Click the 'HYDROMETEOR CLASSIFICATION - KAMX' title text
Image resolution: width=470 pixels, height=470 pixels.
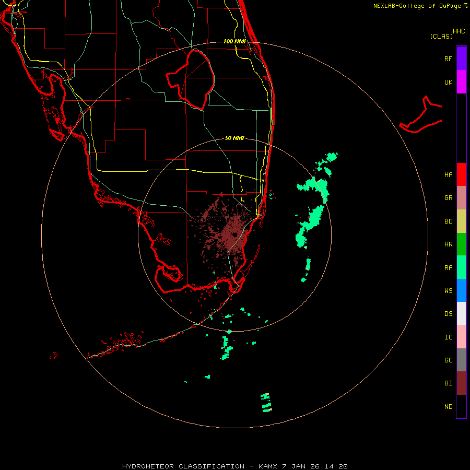coord(199,466)
